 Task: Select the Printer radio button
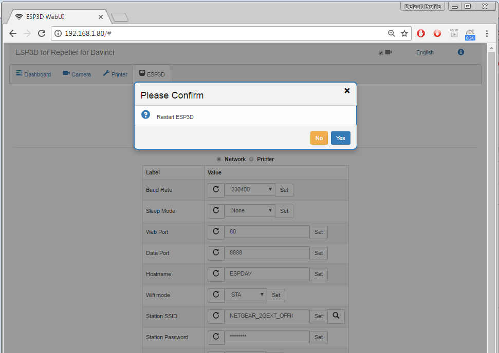coord(251,159)
